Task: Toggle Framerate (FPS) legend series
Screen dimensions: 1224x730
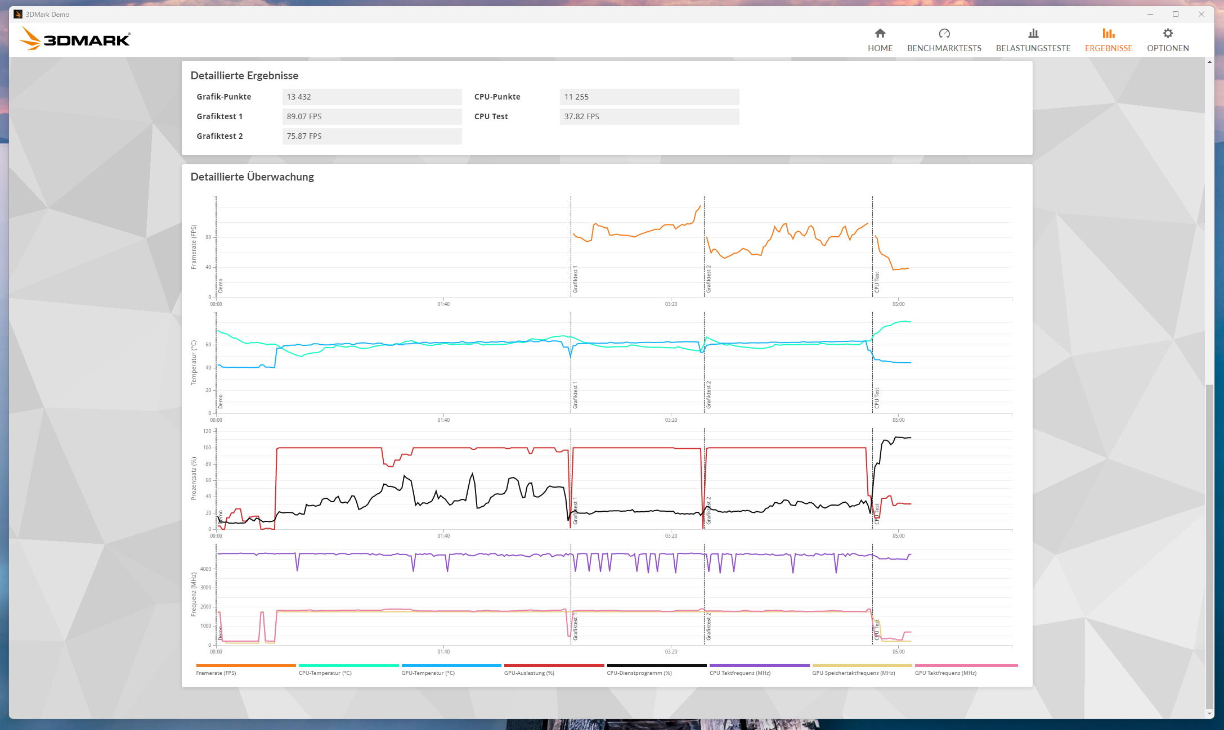Action: [x=216, y=673]
